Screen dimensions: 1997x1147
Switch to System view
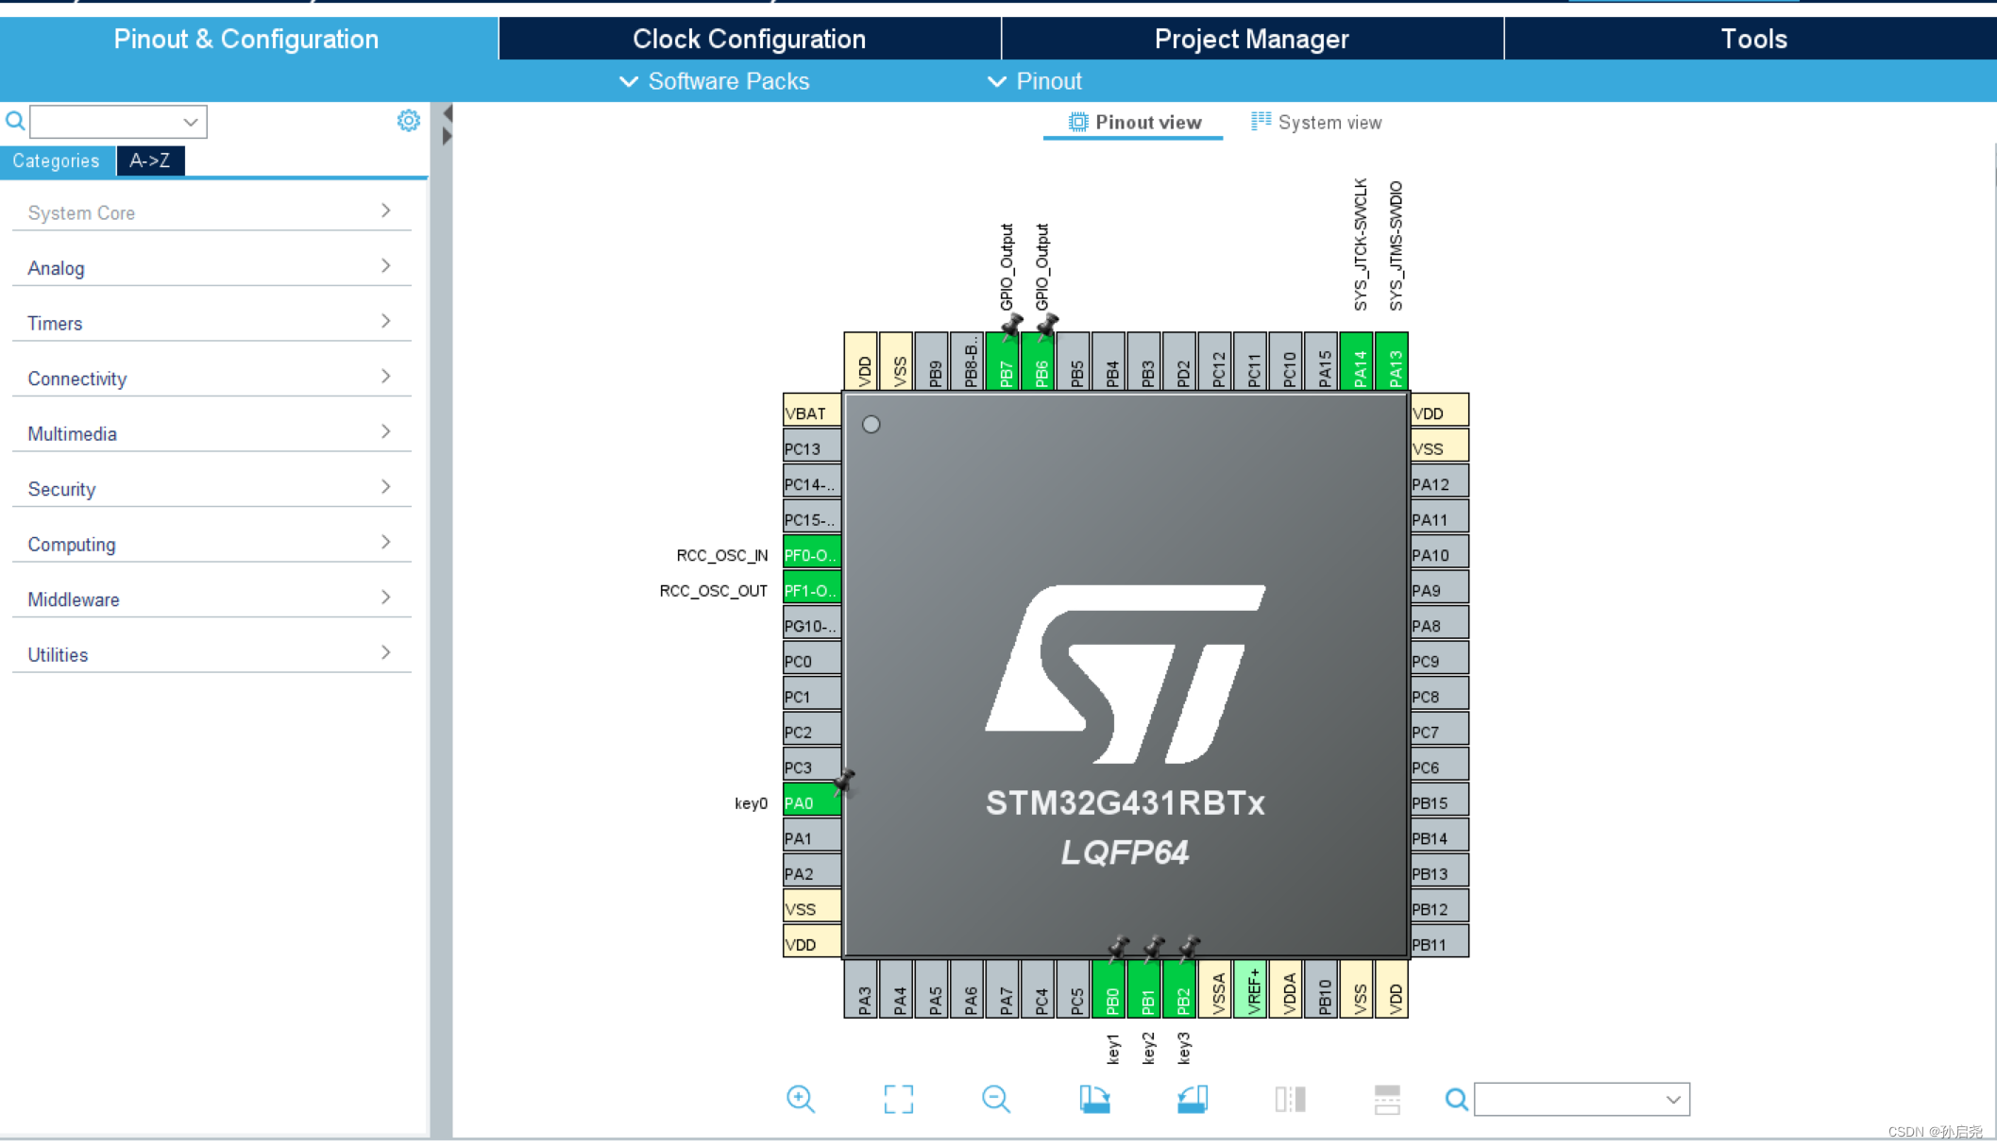coord(1316,122)
